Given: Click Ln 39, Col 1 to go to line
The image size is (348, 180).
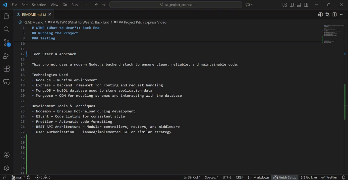Looking at the screenshot, I should pos(192,177).
